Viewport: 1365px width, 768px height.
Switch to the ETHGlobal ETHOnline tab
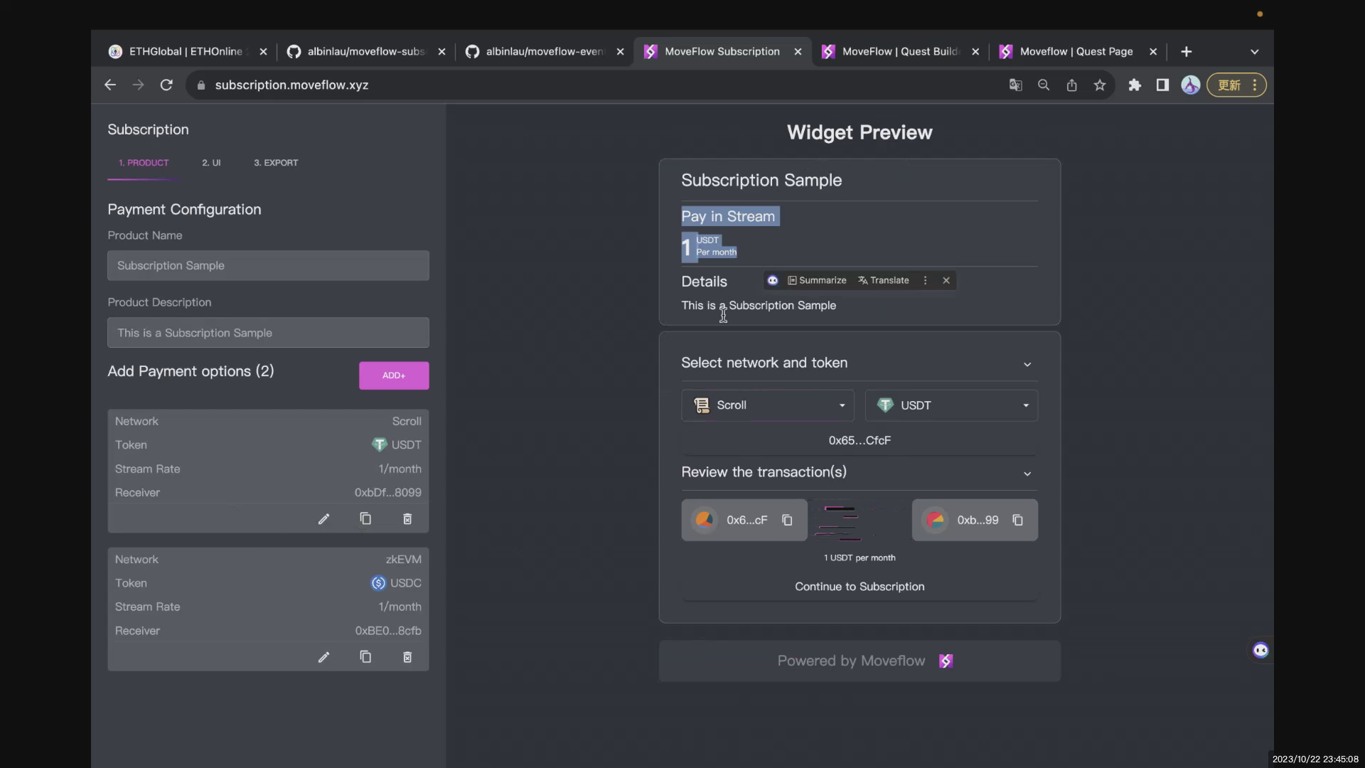(186, 52)
